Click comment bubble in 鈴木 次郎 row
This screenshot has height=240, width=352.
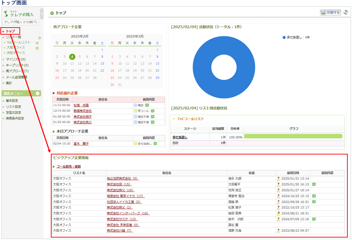pos(314,219)
